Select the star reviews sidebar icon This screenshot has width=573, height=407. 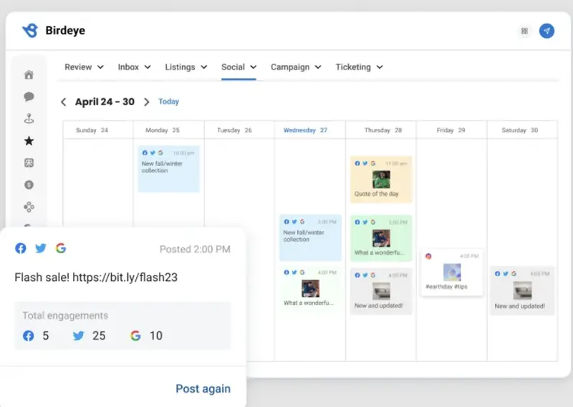point(29,141)
